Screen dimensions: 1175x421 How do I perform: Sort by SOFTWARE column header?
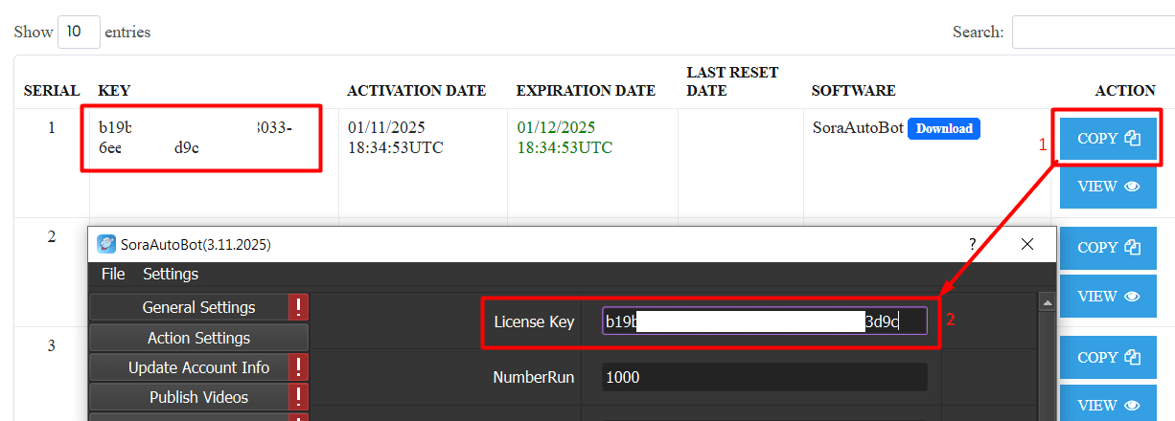pos(853,91)
